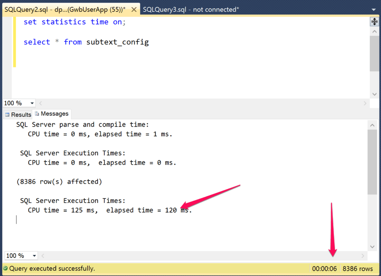Click the editor scrollbar down arrow
The width and height of the screenshot is (381, 276).
tap(374, 94)
